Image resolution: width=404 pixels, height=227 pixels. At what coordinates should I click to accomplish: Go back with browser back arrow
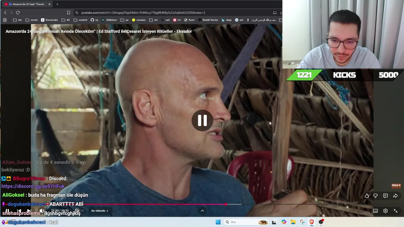coord(5,13)
